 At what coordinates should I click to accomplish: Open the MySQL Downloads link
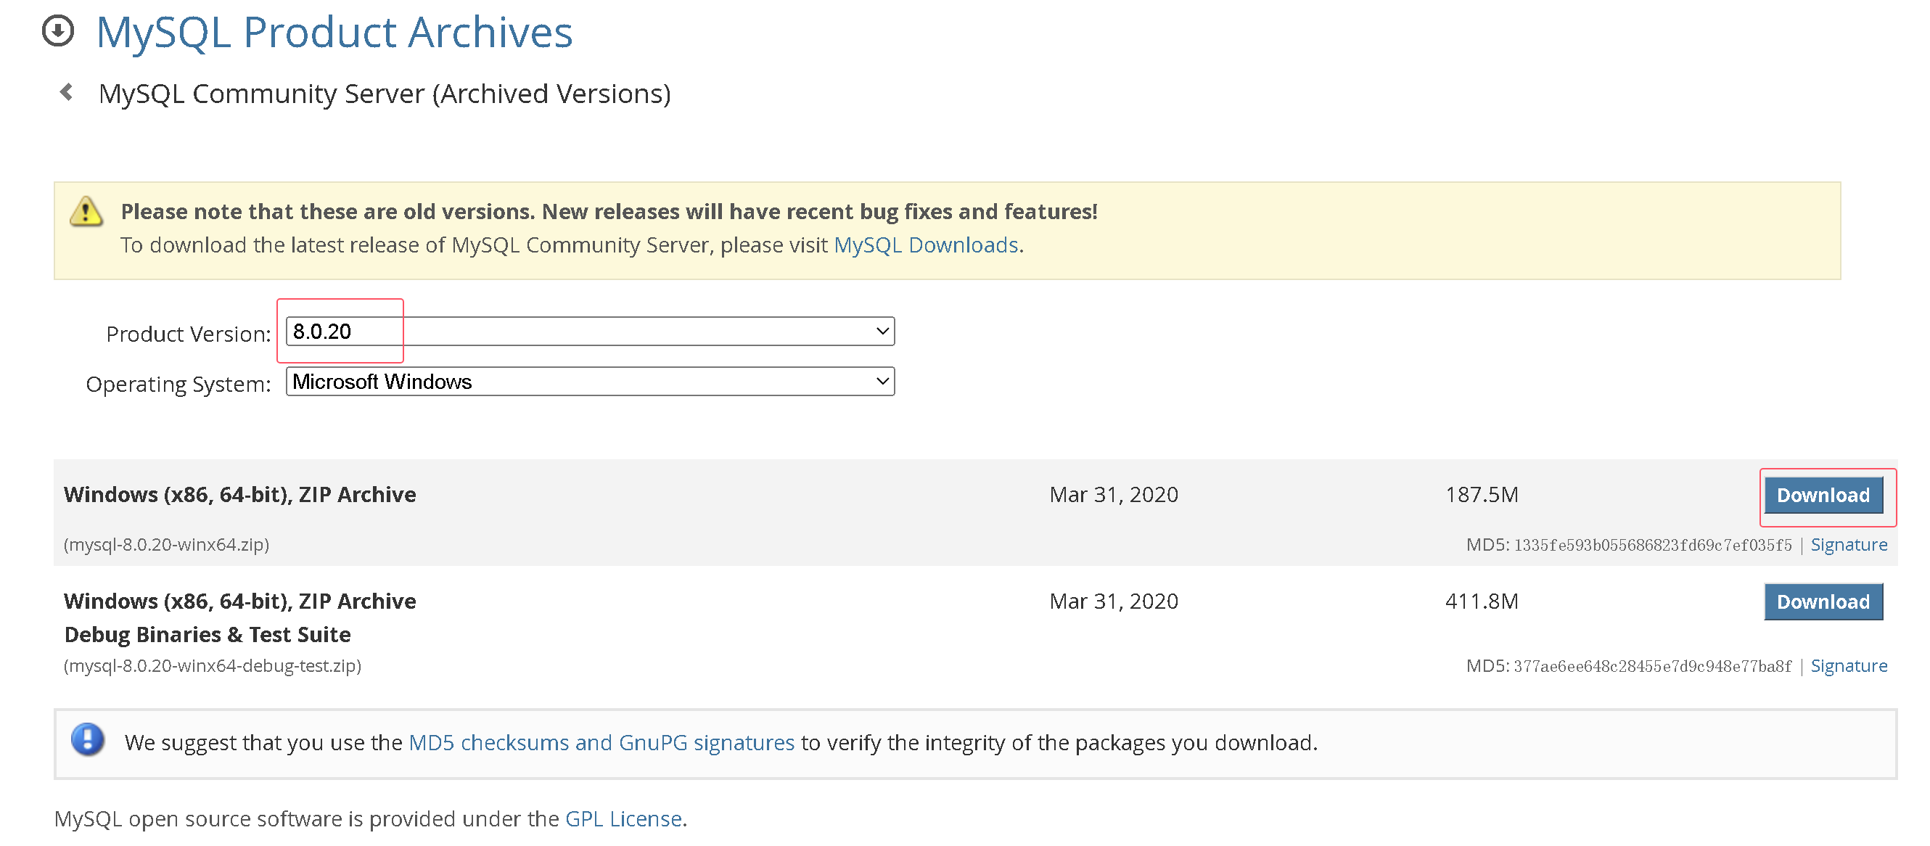[x=926, y=245]
